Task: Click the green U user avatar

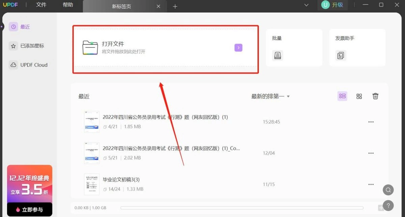Action: [x=325, y=5]
